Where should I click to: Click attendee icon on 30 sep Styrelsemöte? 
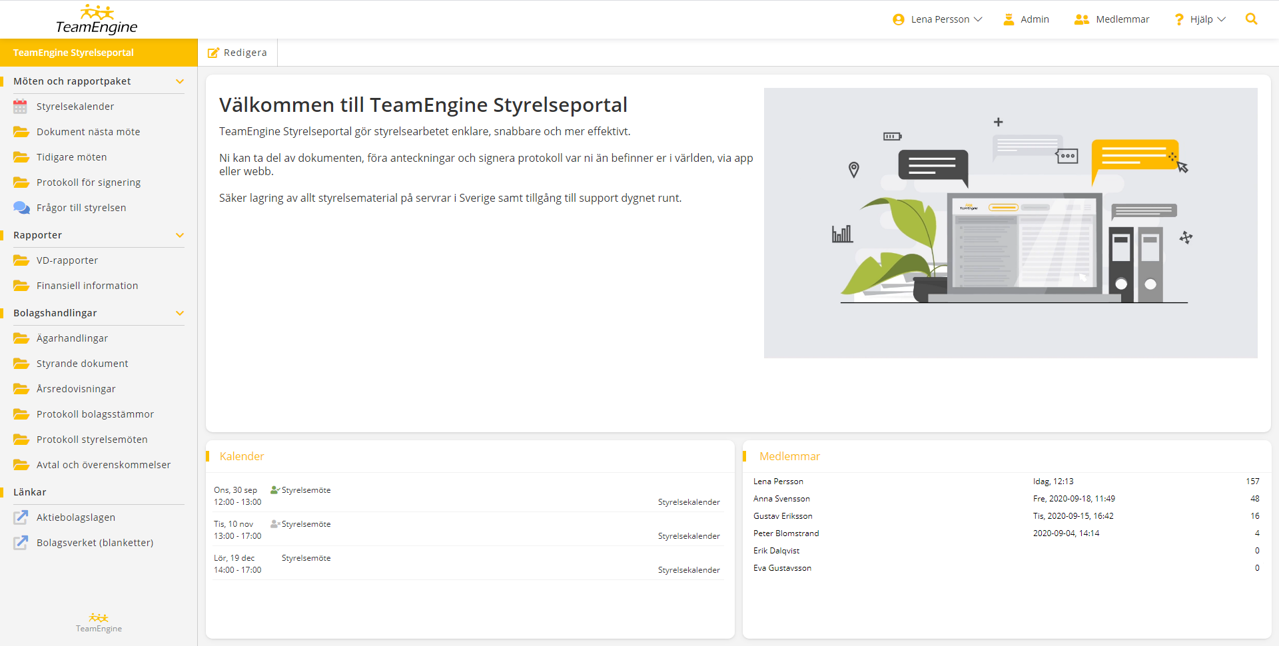coord(274,490)
